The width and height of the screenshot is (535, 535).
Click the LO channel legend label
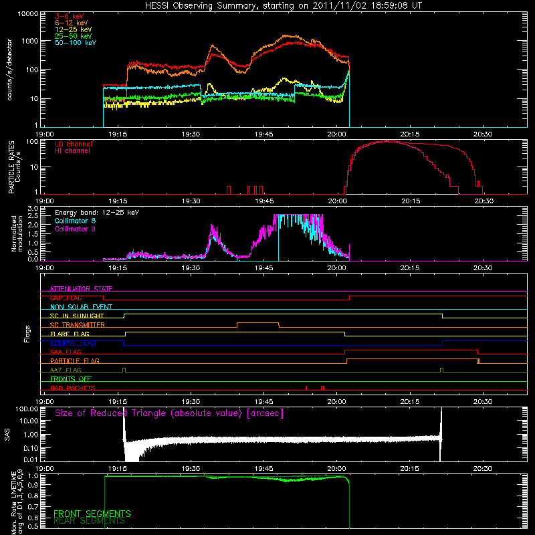(74, 144)
